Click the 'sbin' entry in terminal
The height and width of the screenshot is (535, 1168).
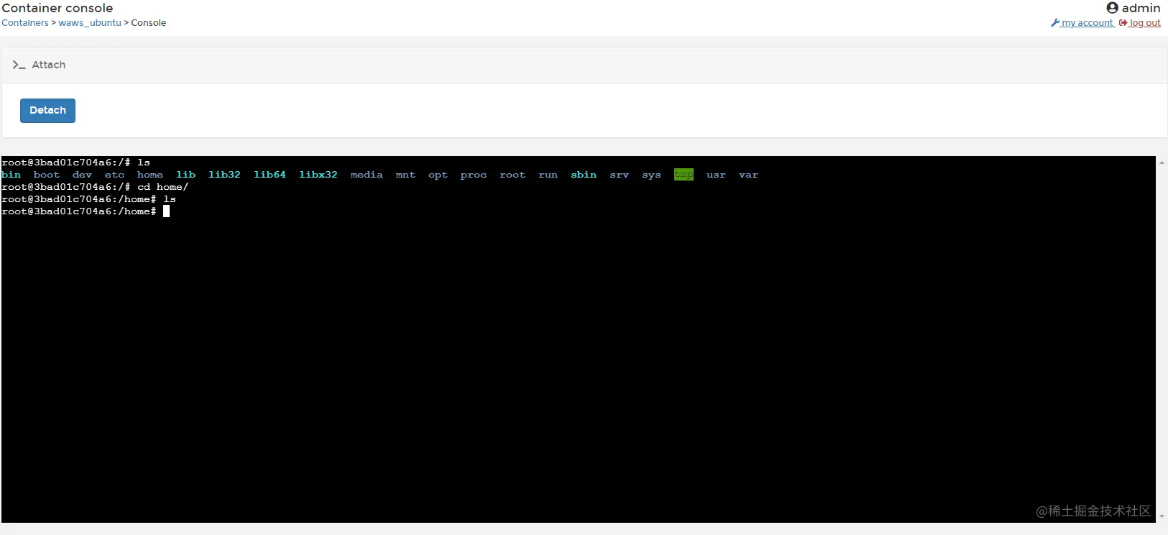584,175
